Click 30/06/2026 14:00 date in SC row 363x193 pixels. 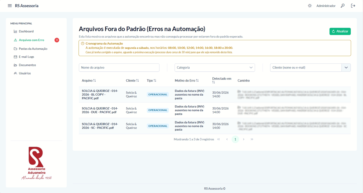220,126
